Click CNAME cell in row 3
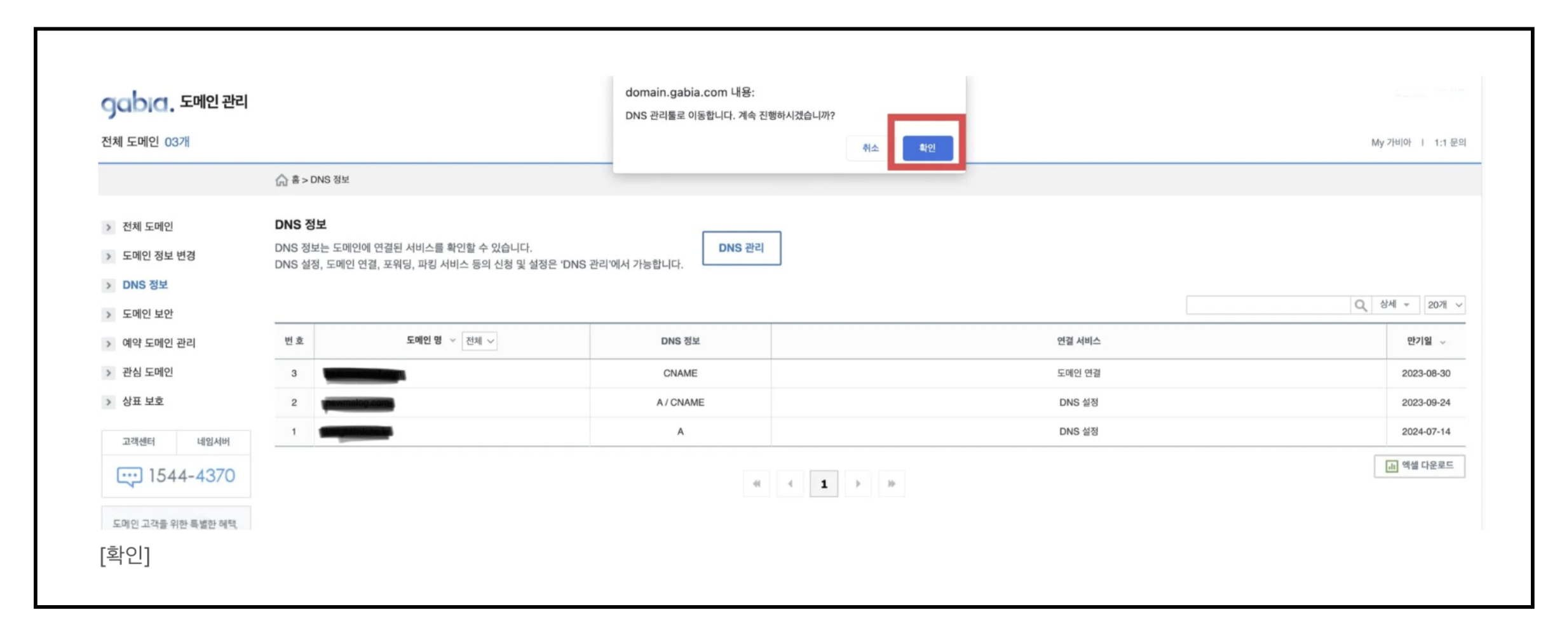 680,373
